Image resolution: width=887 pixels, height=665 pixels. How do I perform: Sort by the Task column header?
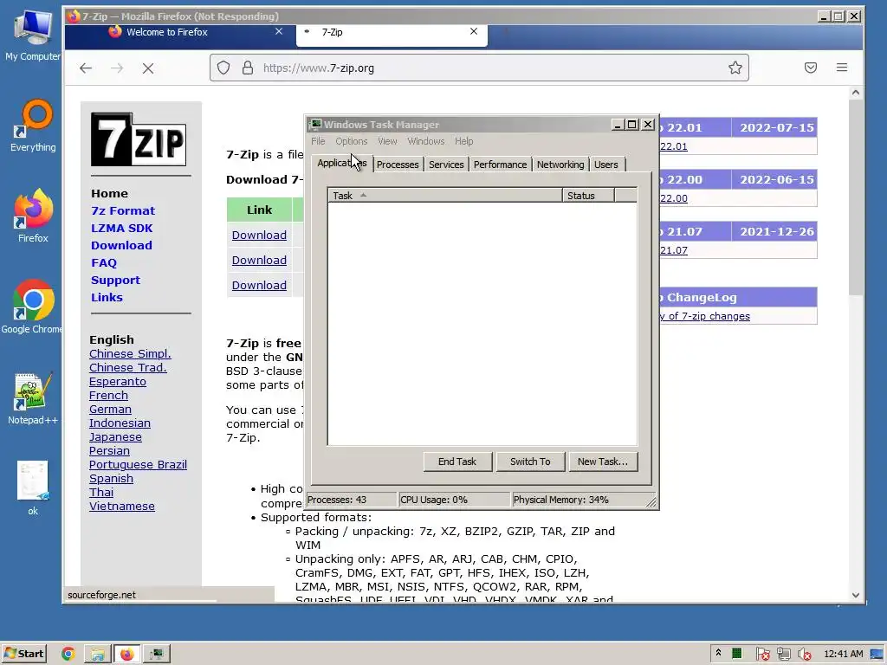[x=445, y=196]
